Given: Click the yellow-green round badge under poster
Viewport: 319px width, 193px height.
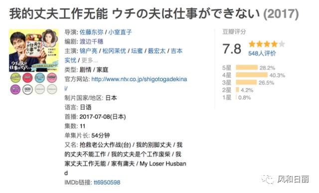Looking at the screenshot, I should coord(15,78).
